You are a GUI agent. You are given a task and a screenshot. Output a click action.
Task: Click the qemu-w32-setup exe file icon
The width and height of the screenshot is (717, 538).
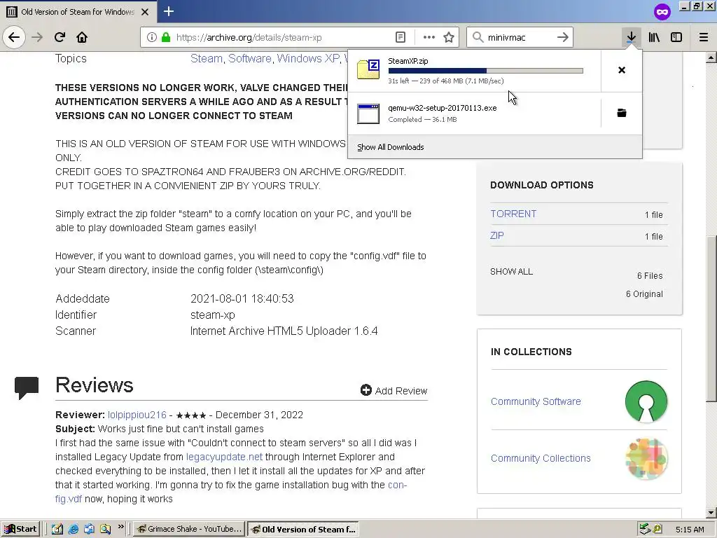tap(368, 113)
